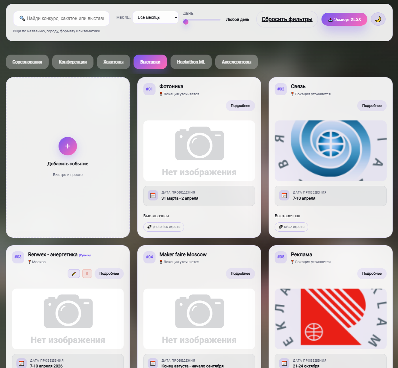Screen dimensions: 398x368
Task: Click the Связь event logo thumbnail
Action: point(331,151)
